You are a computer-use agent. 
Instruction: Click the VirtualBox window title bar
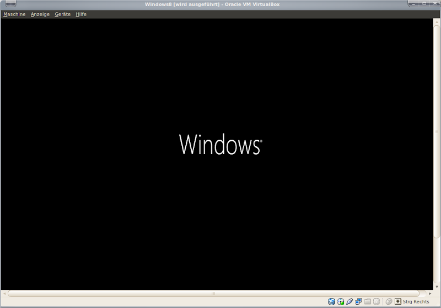pos(212,4)
